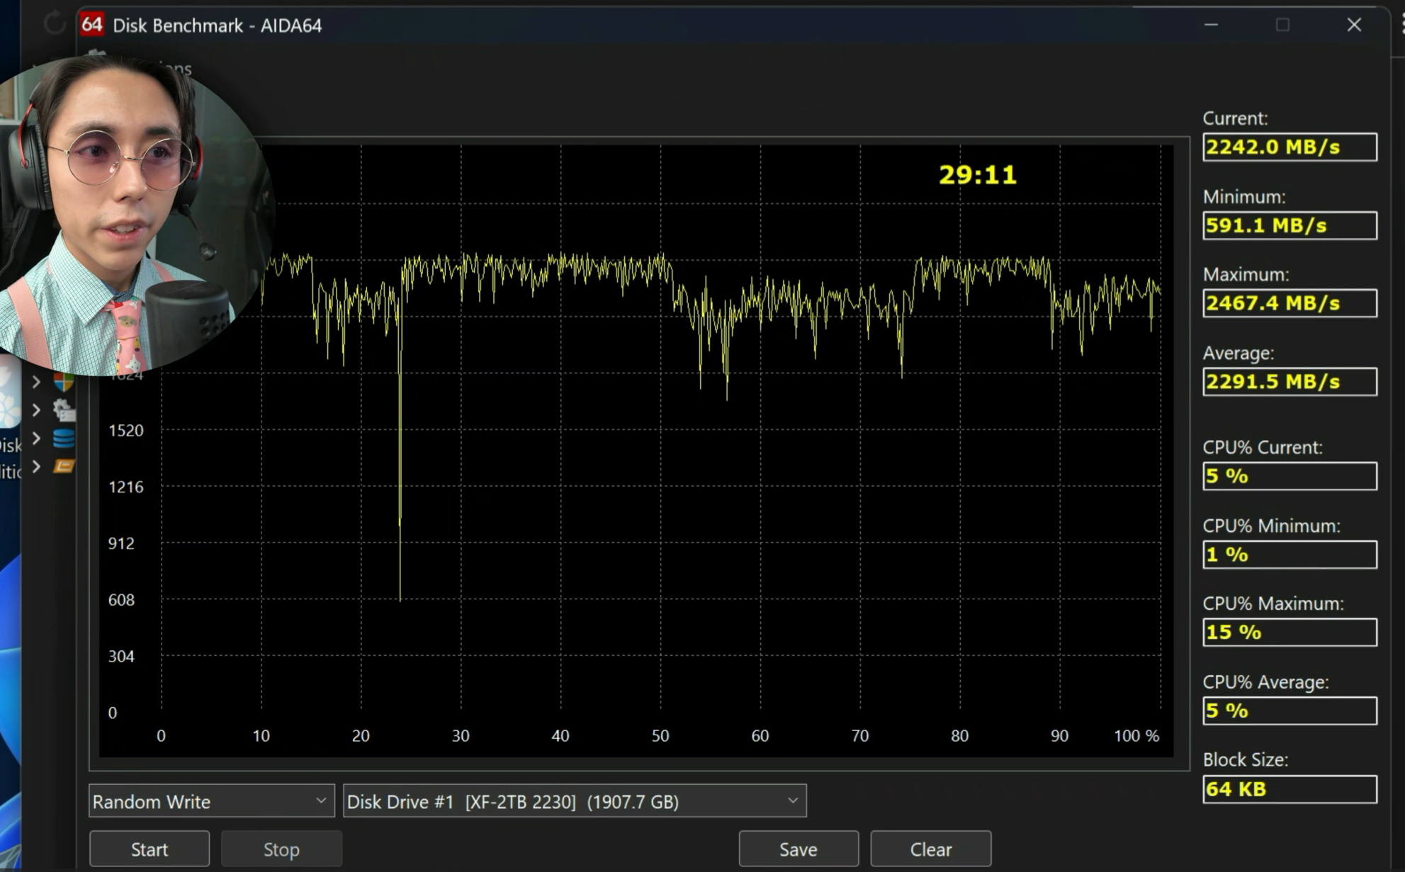Click the Average 2291.5 MB/s value box

coord(1289,381)
